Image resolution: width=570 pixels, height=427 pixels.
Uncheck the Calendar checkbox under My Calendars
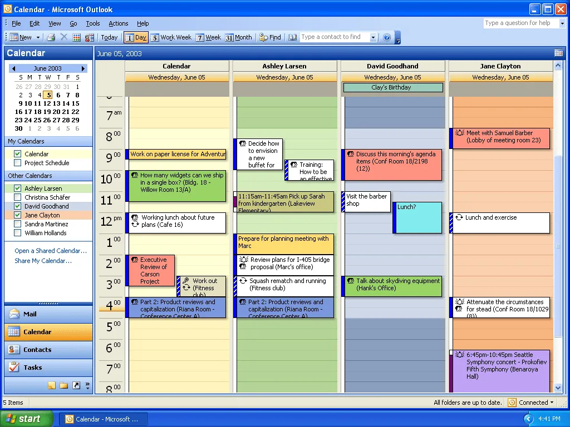17,153
